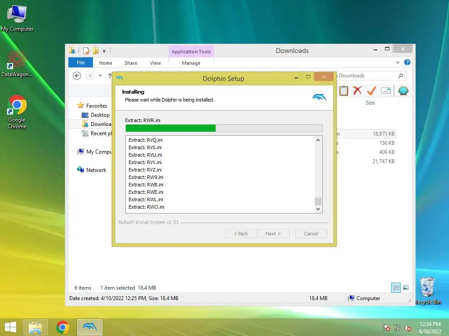Click the paste clipboard icon in Downloads
Image resolution: width=449 pixels, height=336 pixels.
[x=344, y=91]
